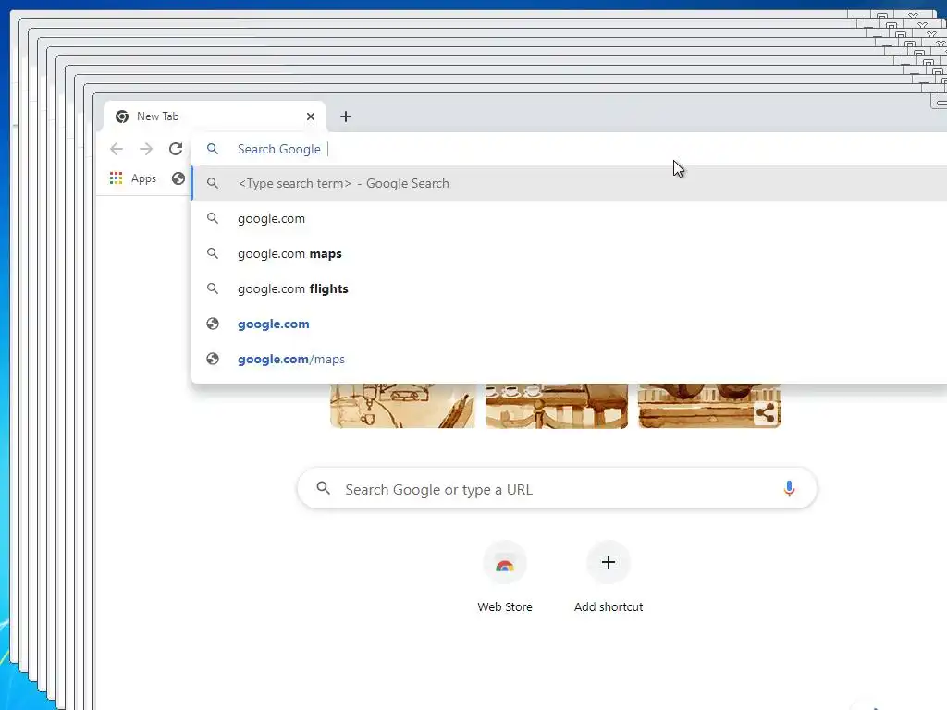Open the globe bookmark in bookmarks bar
This screenshot has height=710, width=947.
coord(178,178)
